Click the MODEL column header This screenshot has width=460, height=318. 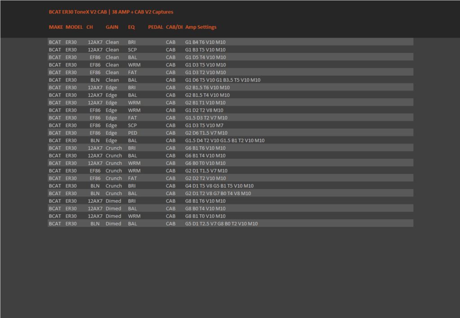[74, 27]
